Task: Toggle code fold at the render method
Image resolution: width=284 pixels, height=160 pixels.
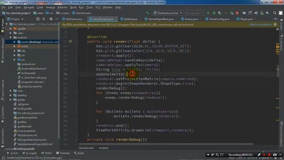Action: pos(77,41)
